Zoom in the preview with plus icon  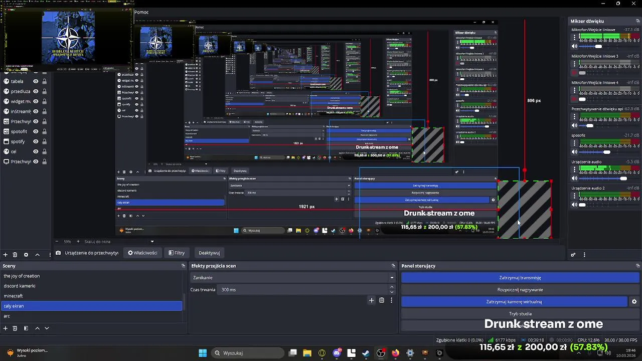[78, 242]
